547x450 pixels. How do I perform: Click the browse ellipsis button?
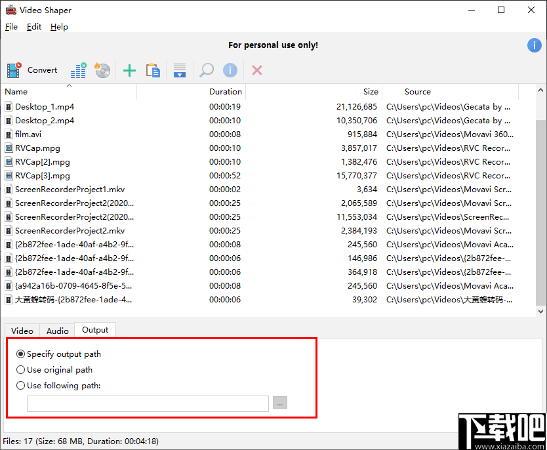click(x=280, y=403)
